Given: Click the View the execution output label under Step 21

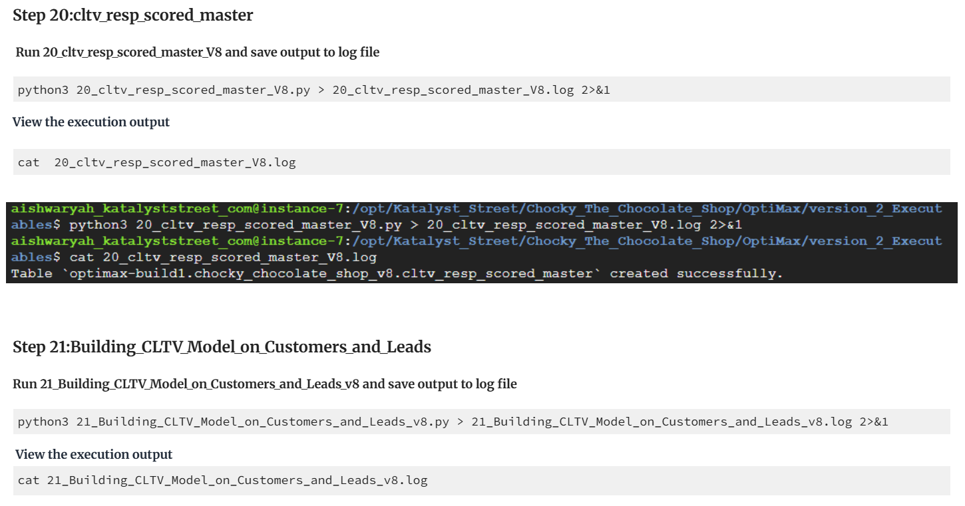Looking at the screenshot, I should 94,455.
